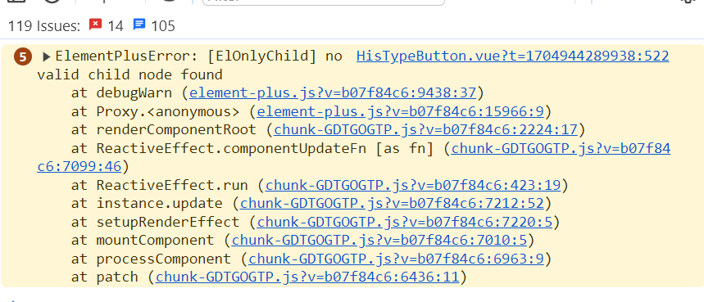Open the mountComponent link 7010:5
704x302 pixels.
(x=379, y=240)
